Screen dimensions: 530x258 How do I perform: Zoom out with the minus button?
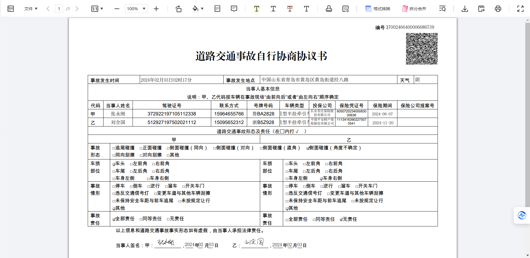pos(117,9)
